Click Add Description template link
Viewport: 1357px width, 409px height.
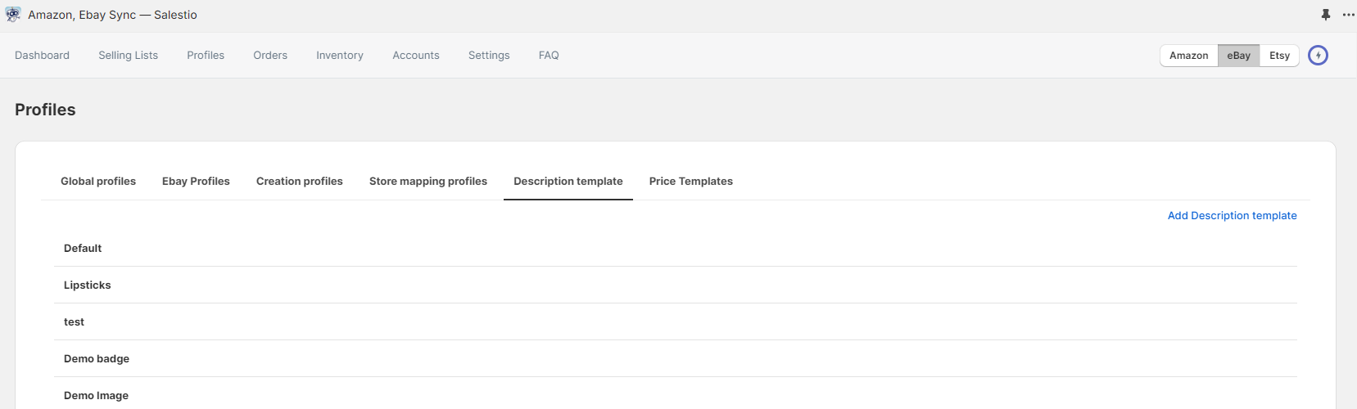click(1232, 216)
